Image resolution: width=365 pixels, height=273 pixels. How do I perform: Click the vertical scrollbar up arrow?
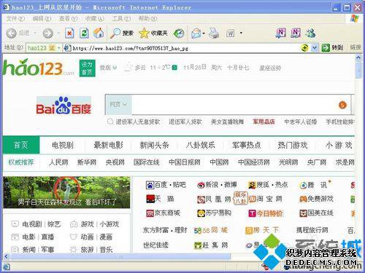coord(358,58)
